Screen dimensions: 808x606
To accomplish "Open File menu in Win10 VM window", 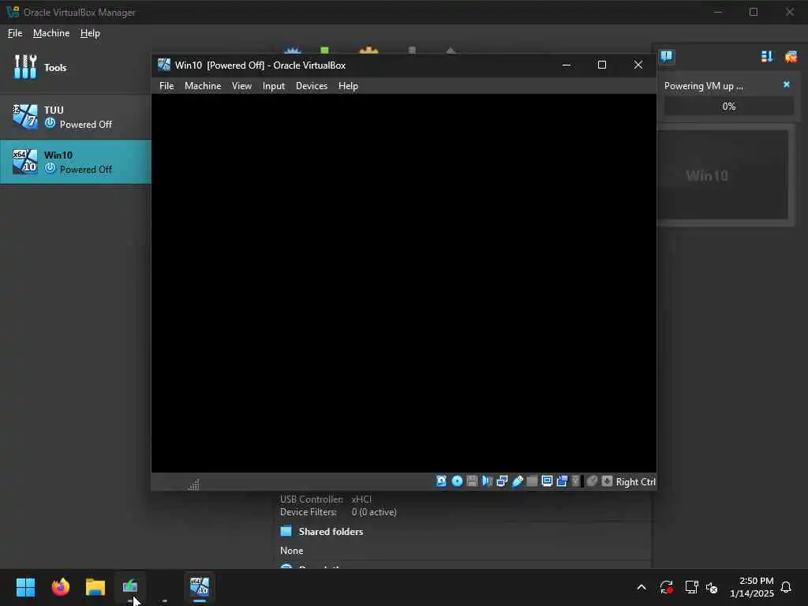I will pos(166,86).
